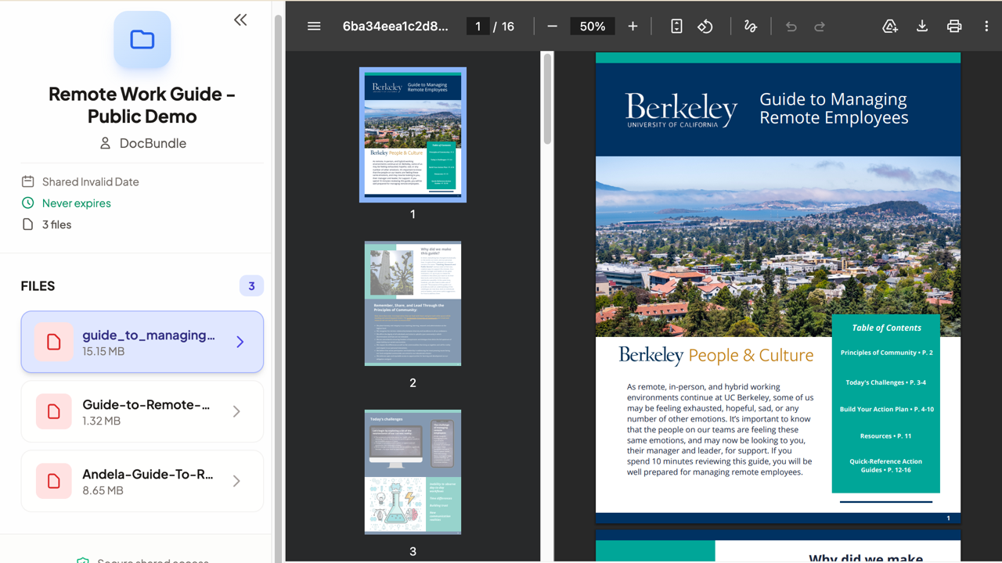Expand the Andela-Guide-To-R file entry

pyautogui.click(x=236, y=481)
